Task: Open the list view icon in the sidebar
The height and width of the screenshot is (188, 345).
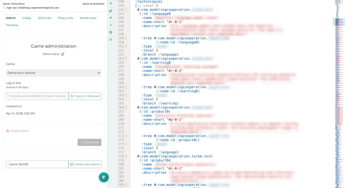Action: click(111, 39)
